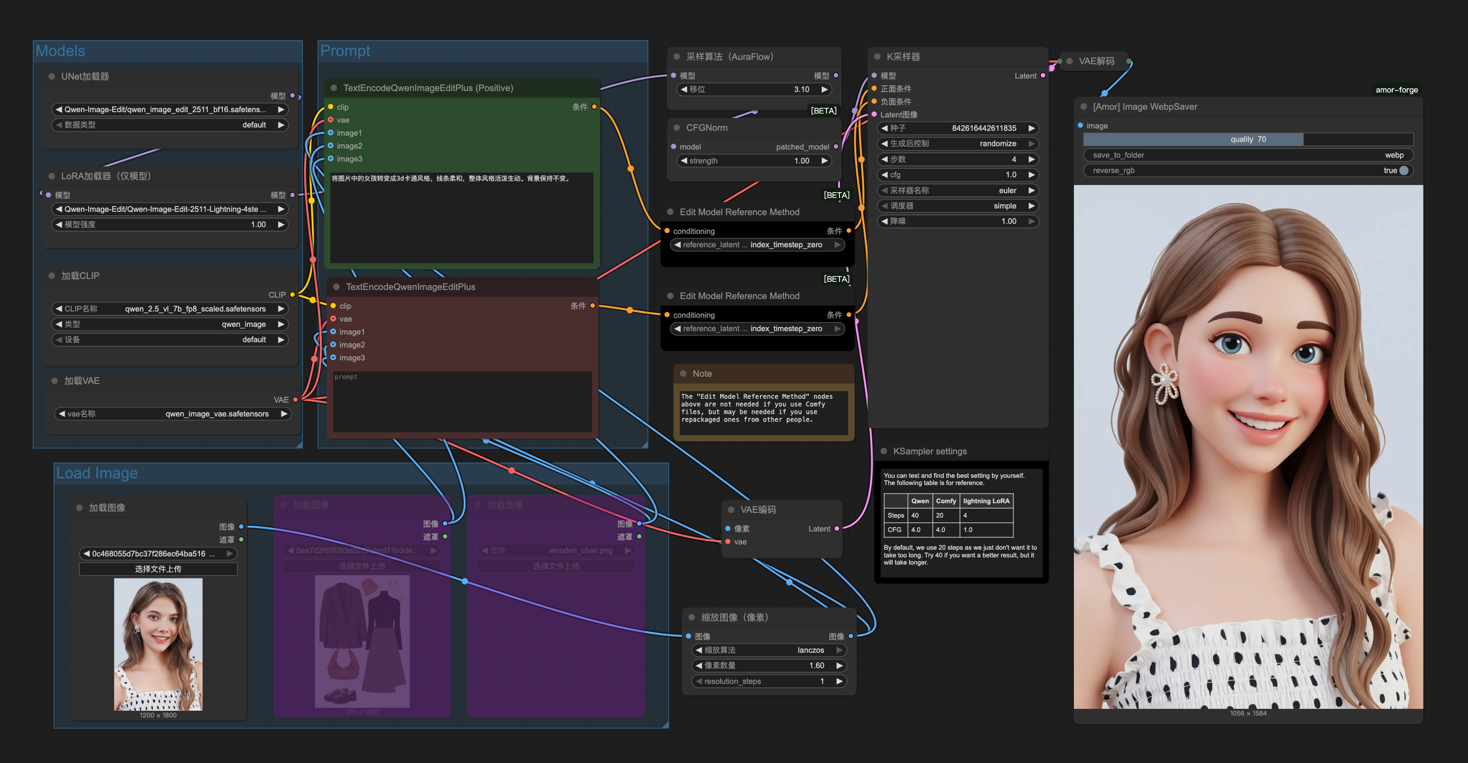This screenshot has height=763, width=1468.
Task: Click the 选择文件上传 upload button
Action: click(x=158, y=569)
